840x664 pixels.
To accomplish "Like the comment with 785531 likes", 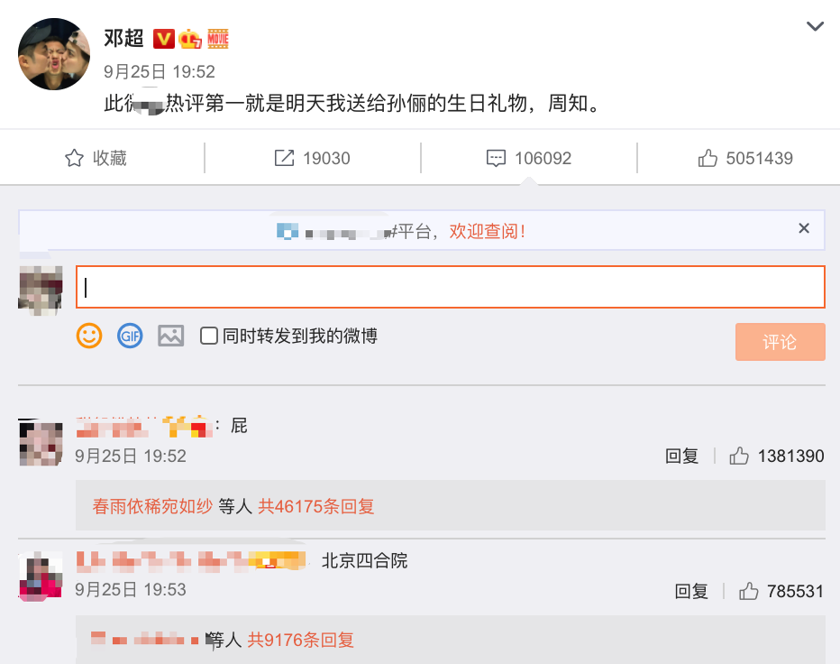I will 748,592.
